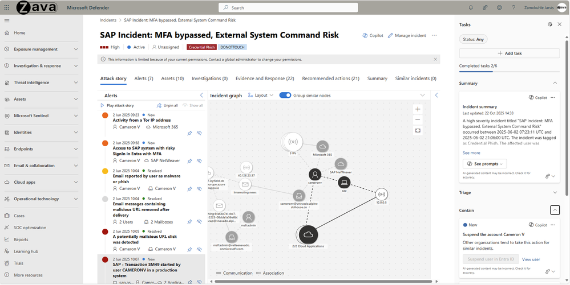Open the Status: Any filter

pyautogui.click(x=474, y=39)
